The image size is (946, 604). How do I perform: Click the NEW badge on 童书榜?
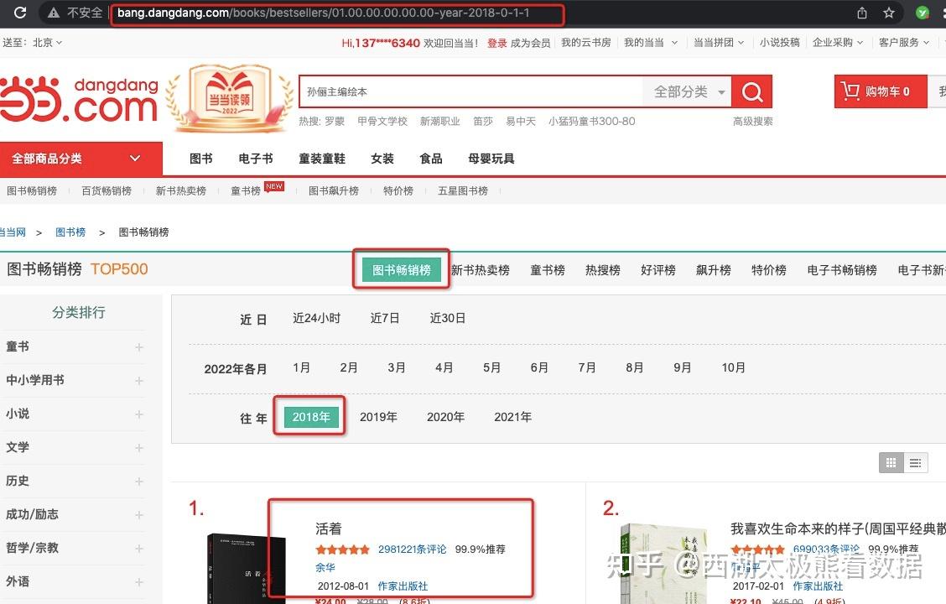(x=274, y=186)
